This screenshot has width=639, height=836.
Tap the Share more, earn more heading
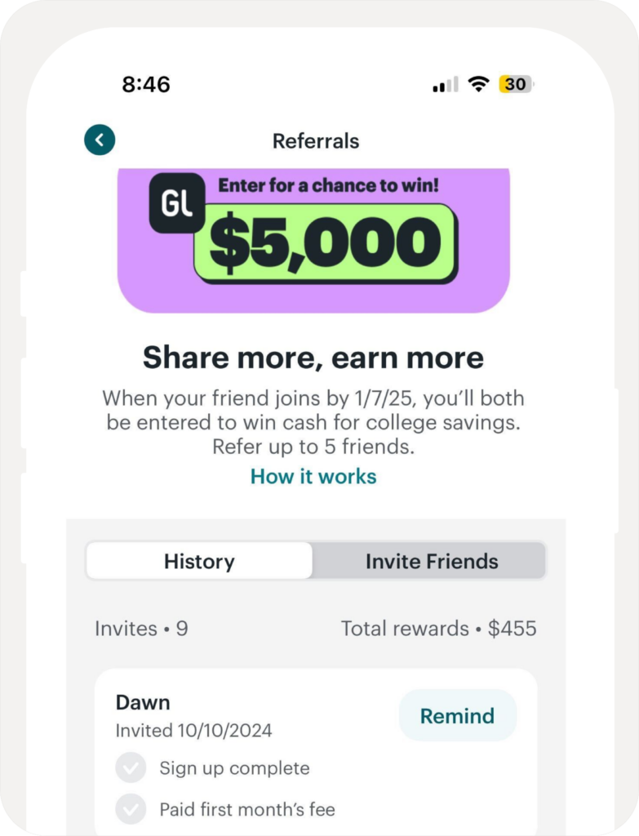point(313,358)
